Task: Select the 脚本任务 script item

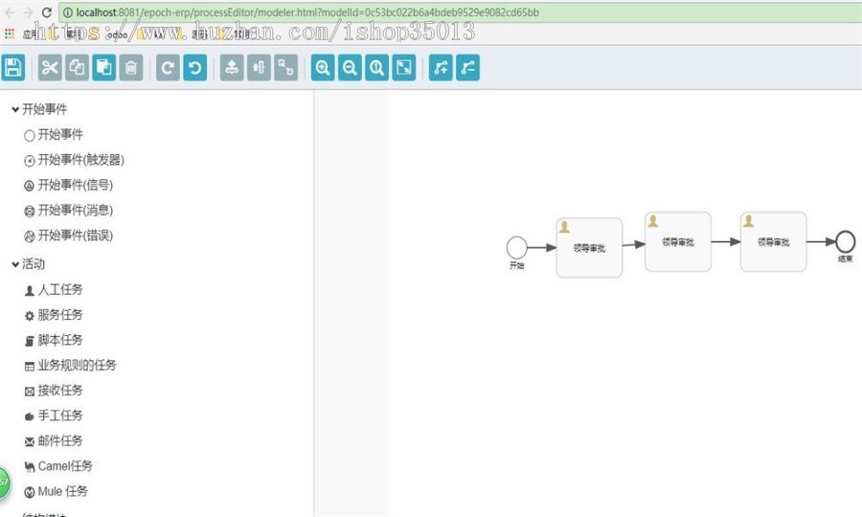Action: (x=54, y=340)
